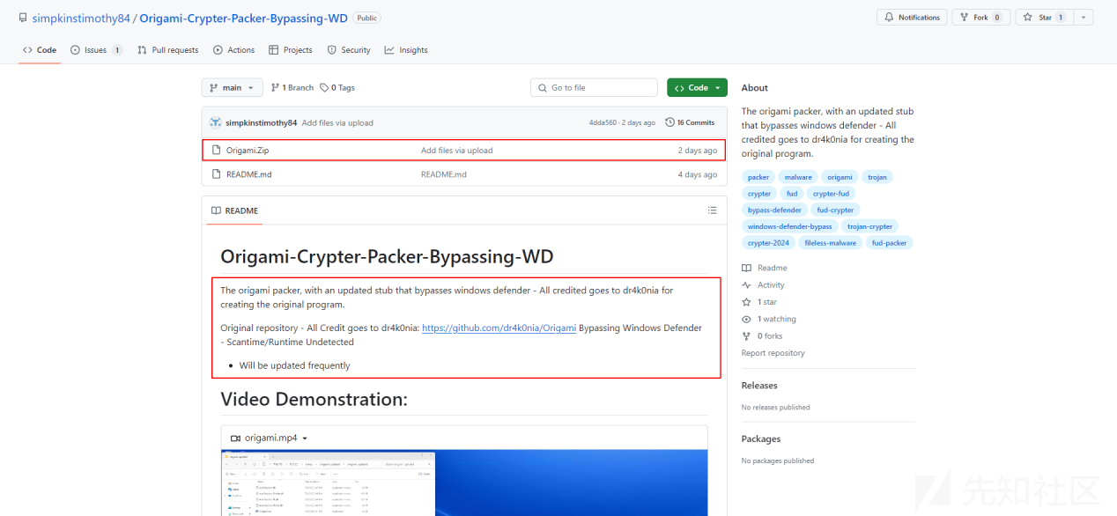Fork this repository using the Fork button
The image size is (1117, 516).
(x=980, y=18)
